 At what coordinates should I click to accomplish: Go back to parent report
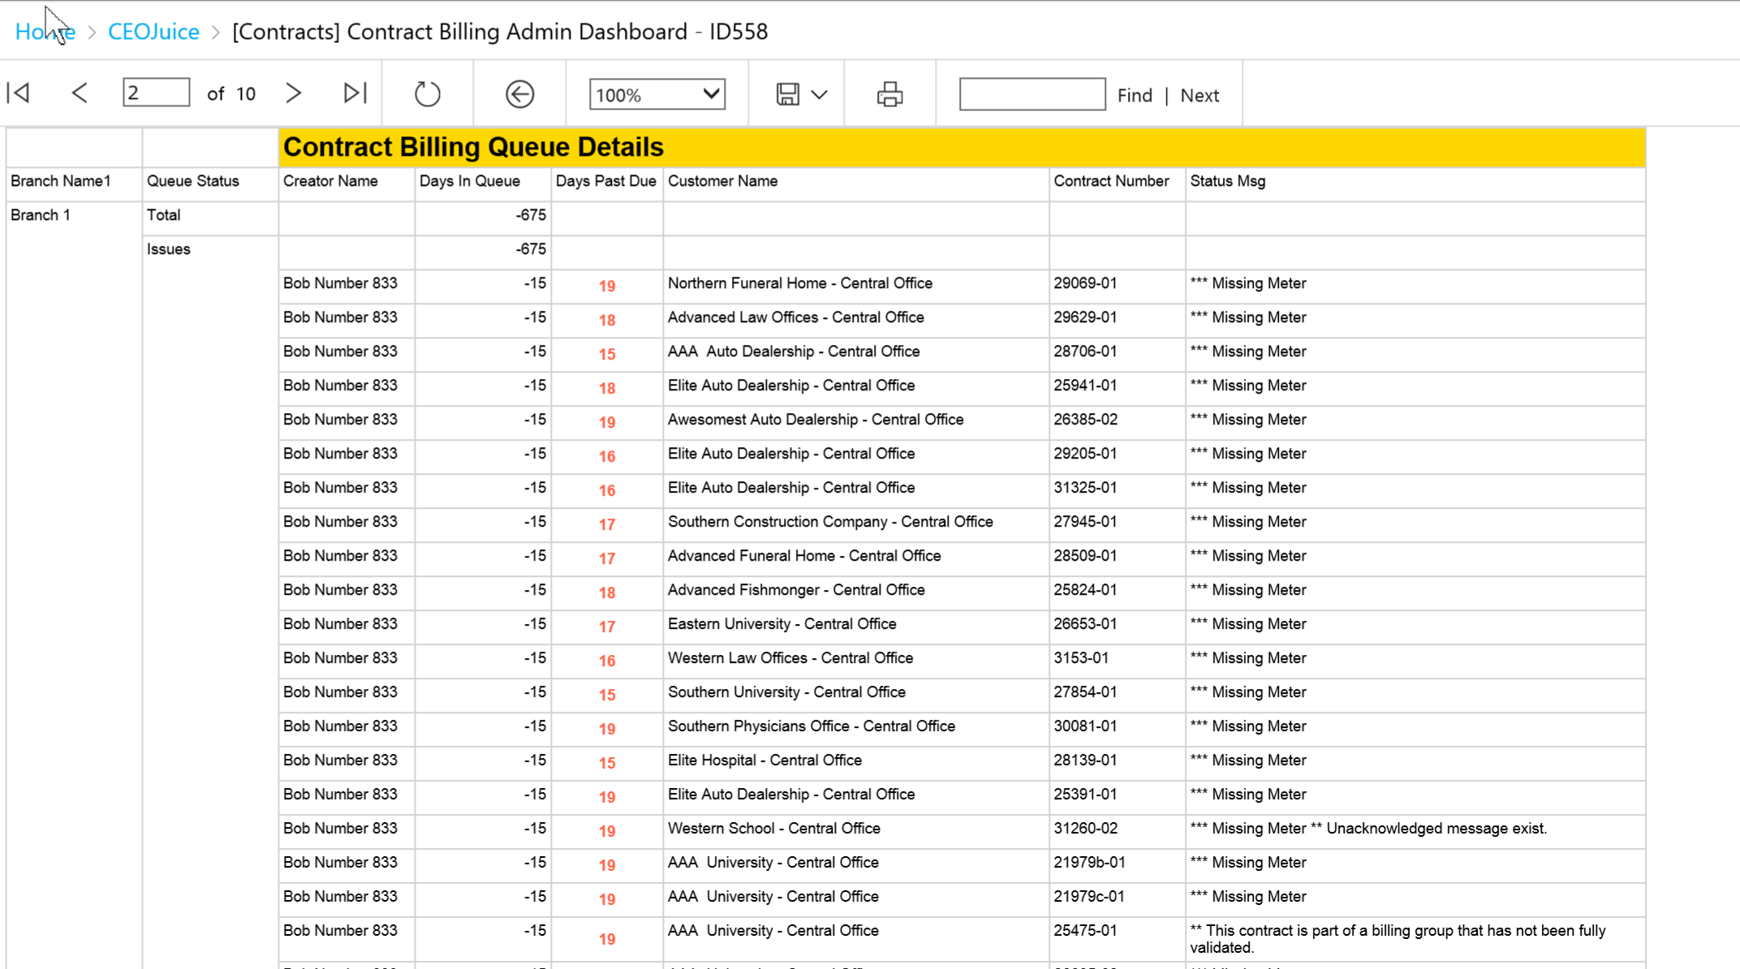point(519,94)
